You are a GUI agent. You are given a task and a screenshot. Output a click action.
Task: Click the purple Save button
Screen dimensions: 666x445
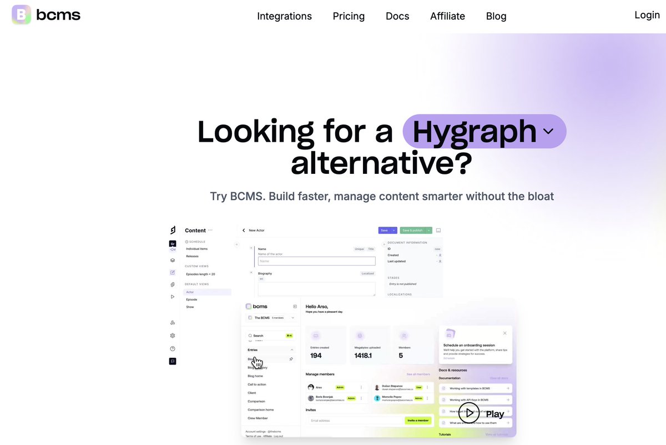pyautogui.click(x=384, y=230)
